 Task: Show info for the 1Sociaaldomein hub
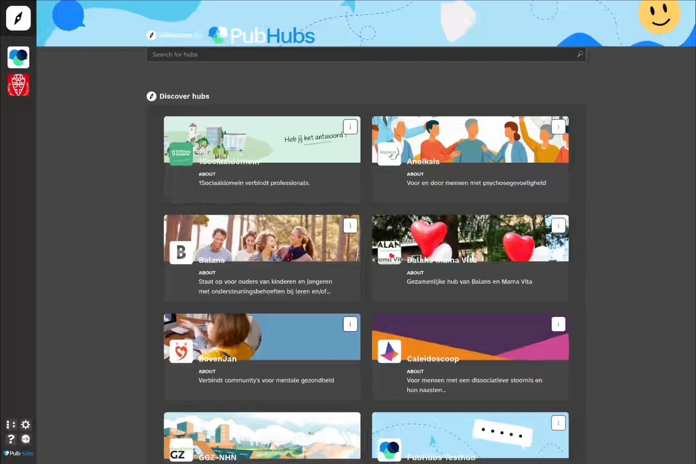click(x=350, y=127)
